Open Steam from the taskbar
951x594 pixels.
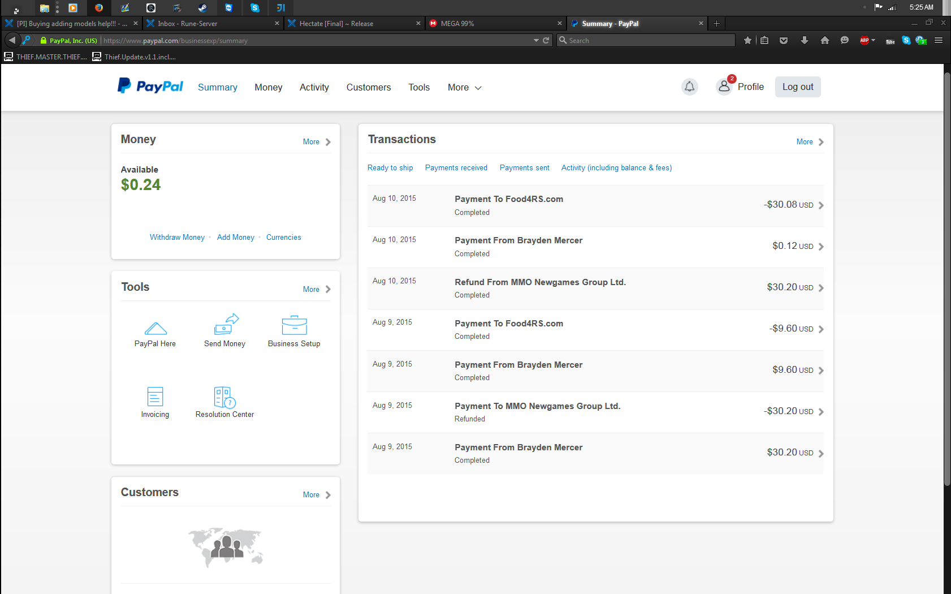tap(202, 7)
